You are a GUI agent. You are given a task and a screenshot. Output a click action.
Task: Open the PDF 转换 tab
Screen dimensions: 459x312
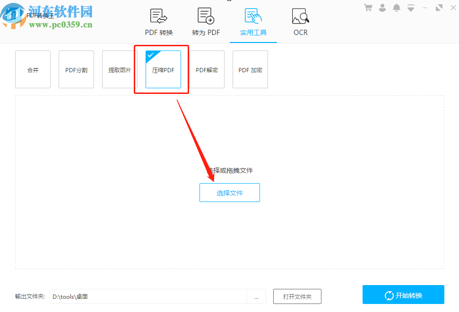point(159,22)
